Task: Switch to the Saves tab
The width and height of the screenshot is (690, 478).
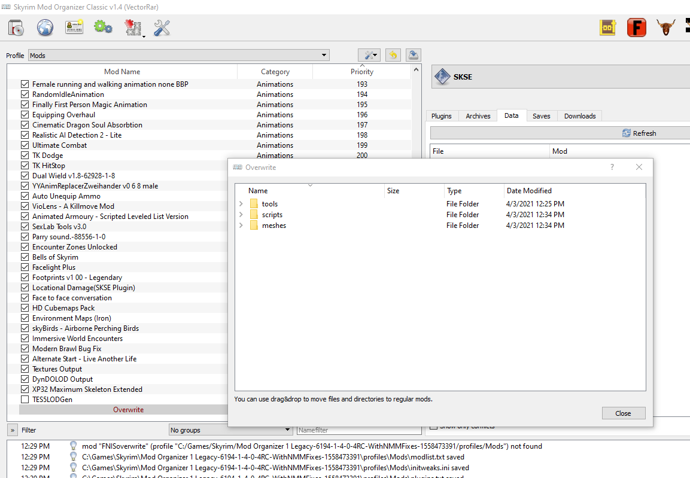Action: tap(541, 116)
